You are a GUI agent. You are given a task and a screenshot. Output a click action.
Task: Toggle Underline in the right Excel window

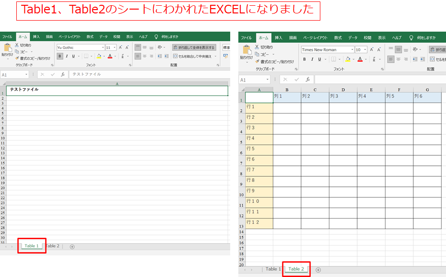click(x=319, y=59)
